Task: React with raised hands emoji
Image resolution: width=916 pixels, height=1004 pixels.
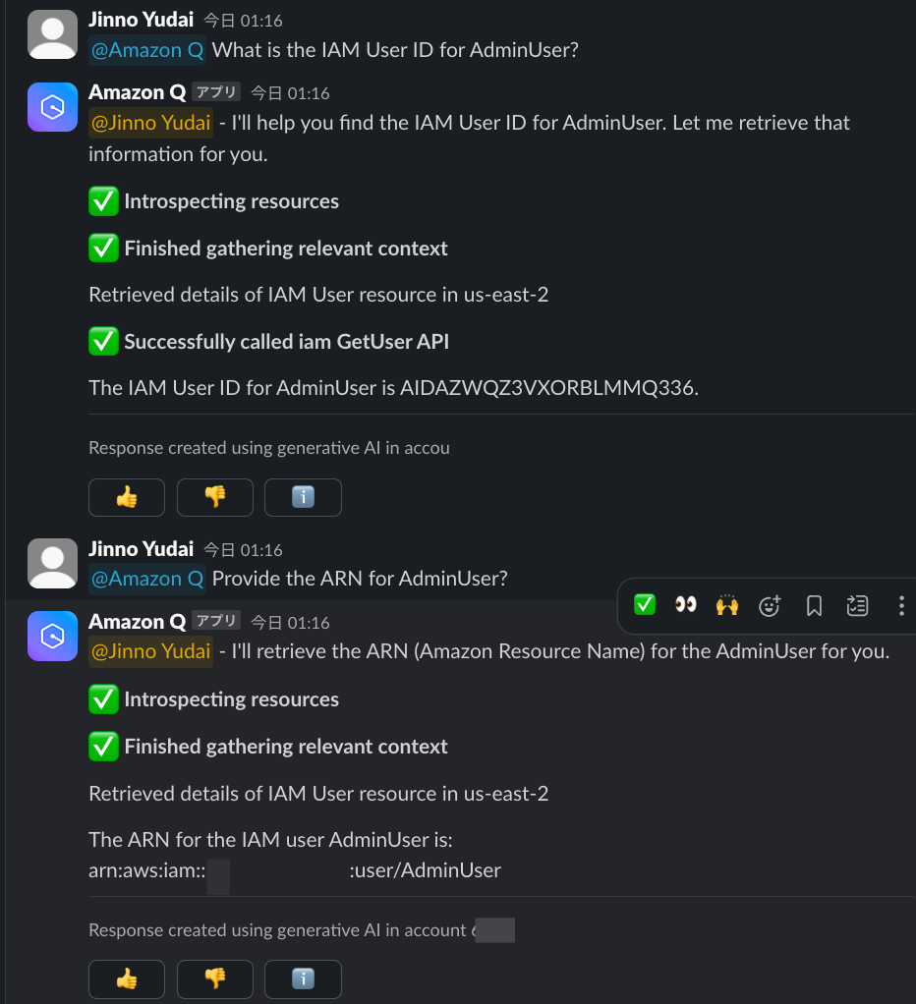Action: (x=727, y=604)
